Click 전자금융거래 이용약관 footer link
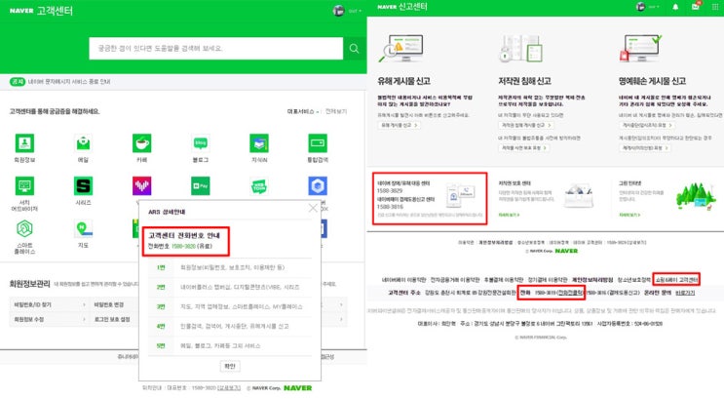 coord(455,280)
